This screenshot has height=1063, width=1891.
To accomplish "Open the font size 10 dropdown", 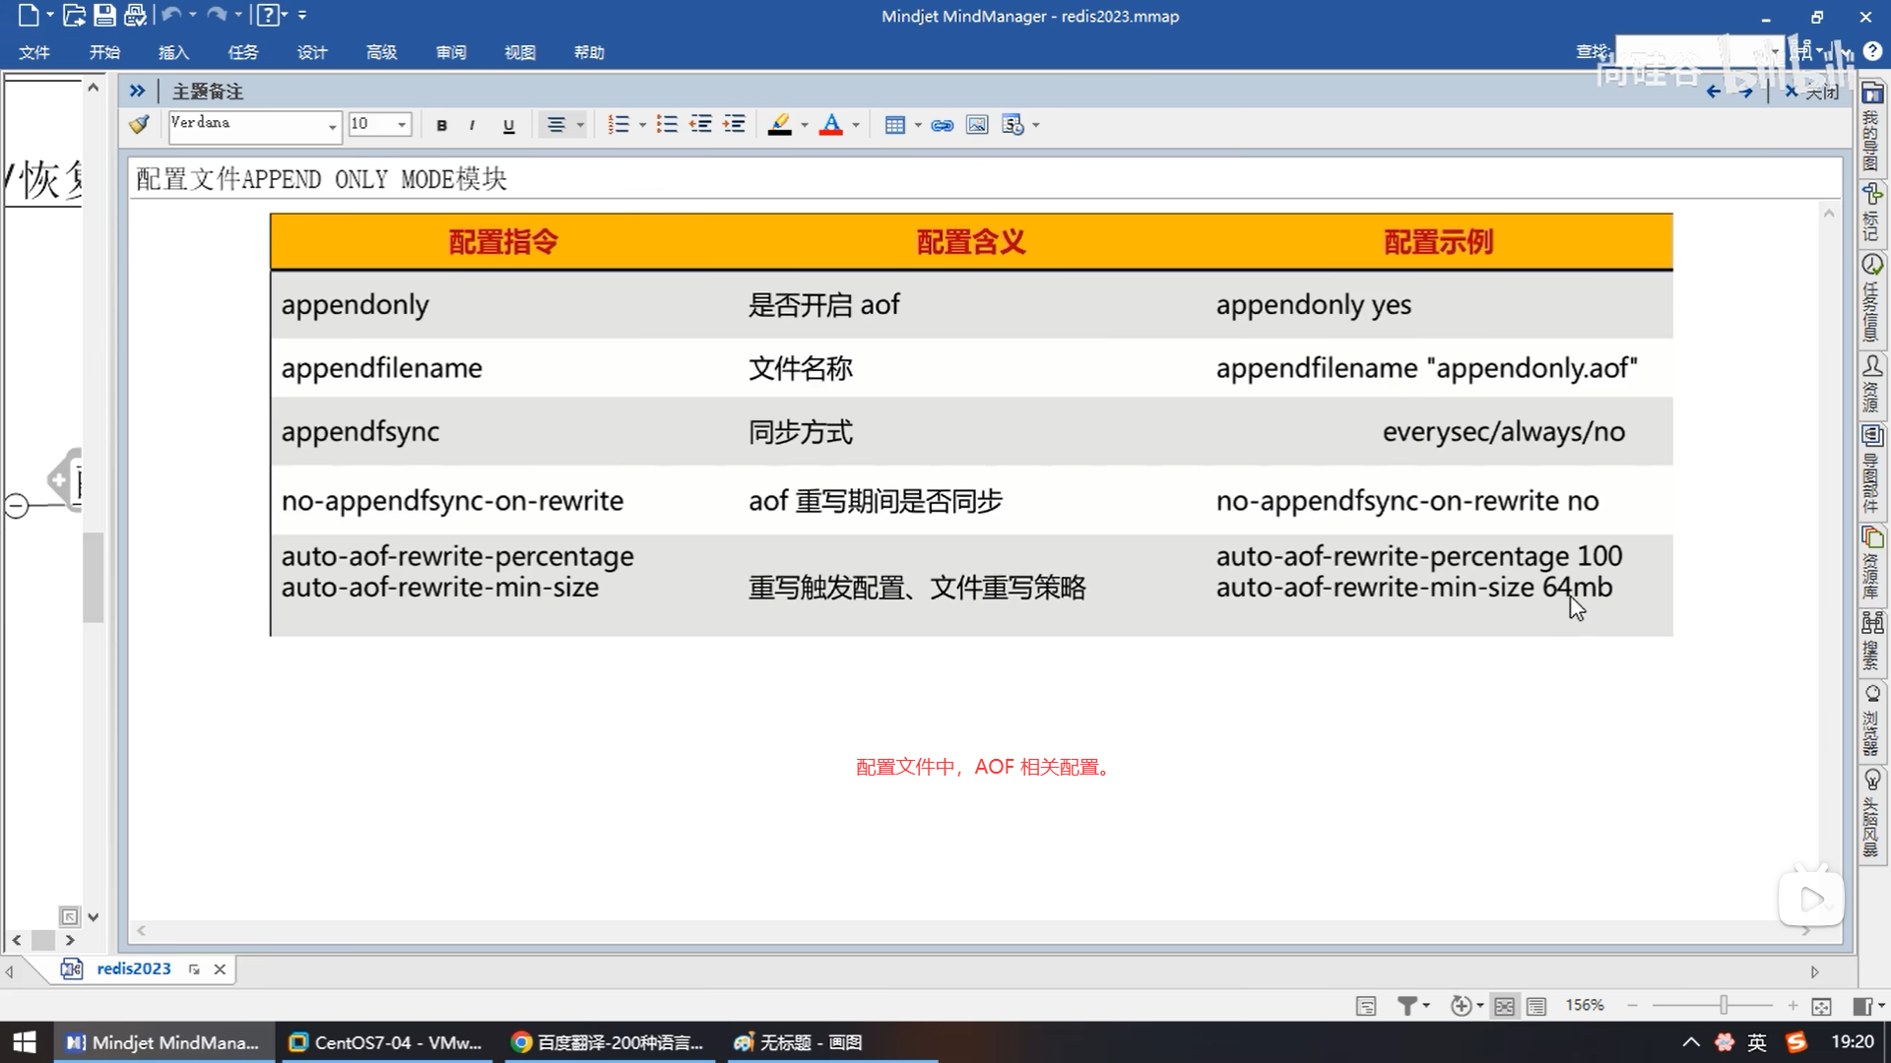I will (x=402, y=125).
